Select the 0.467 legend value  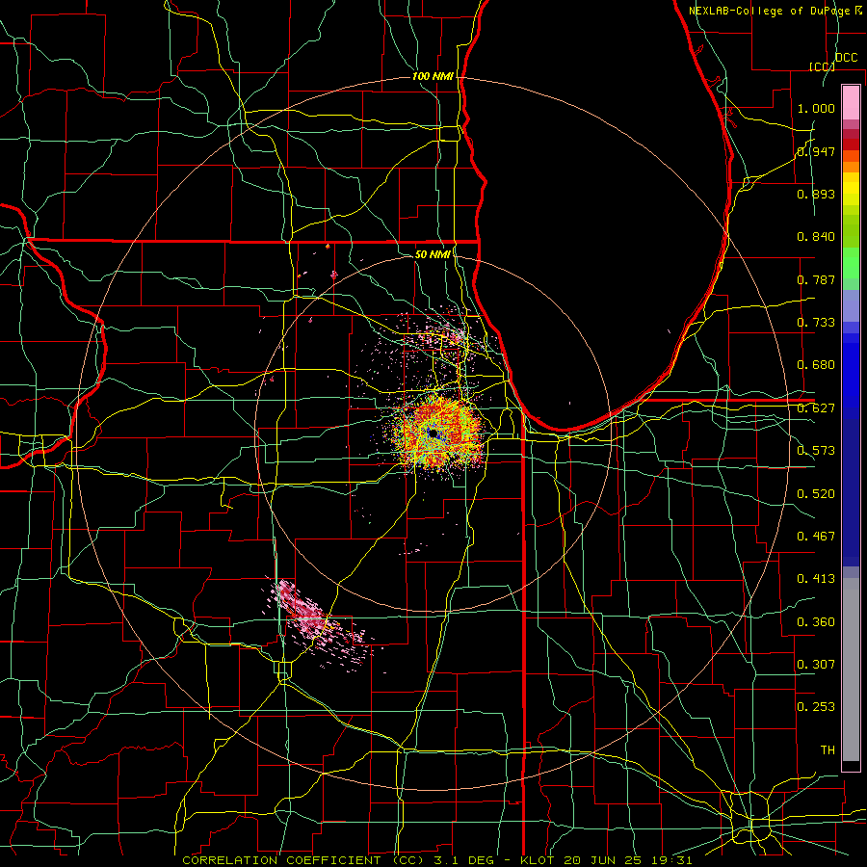point(816,537)
